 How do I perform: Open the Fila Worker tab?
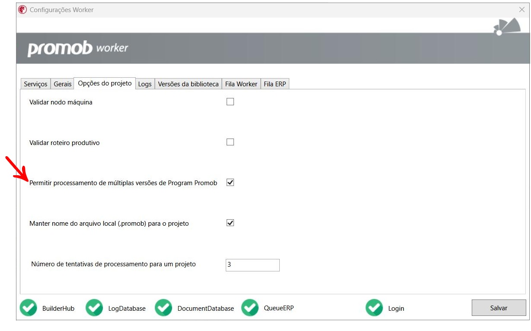[x=241, y=84]
